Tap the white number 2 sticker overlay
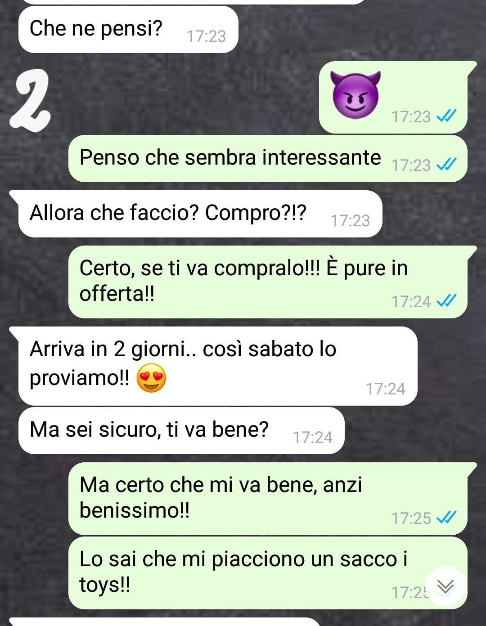 click(30, 101)
